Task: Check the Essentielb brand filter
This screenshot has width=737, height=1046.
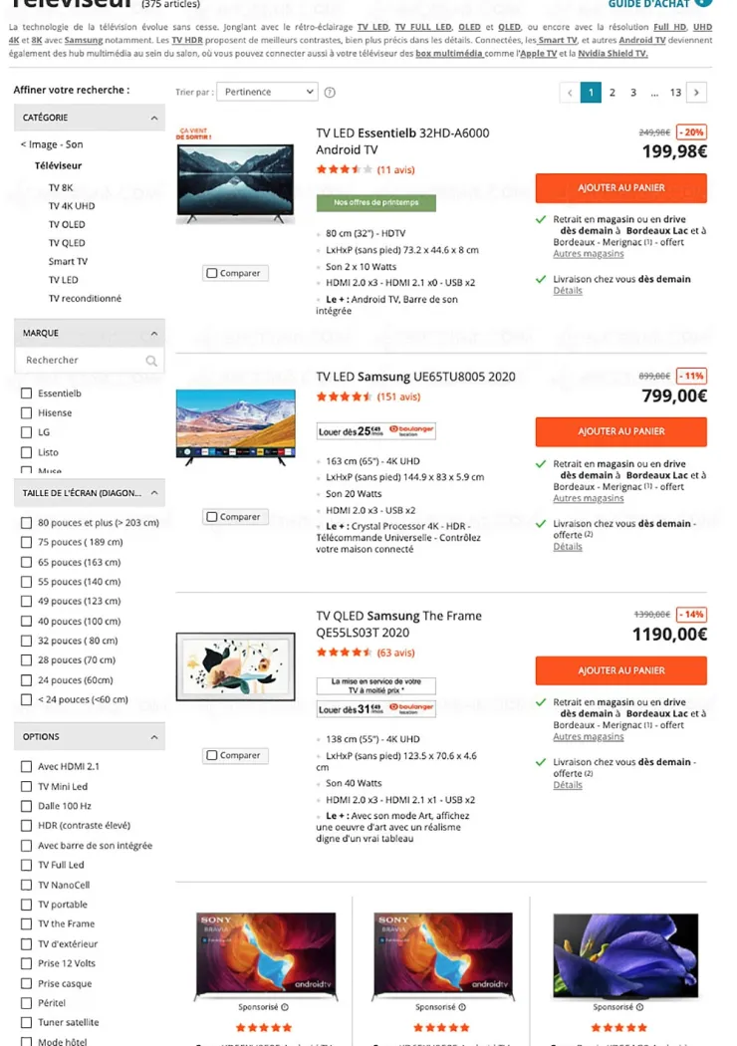Action: (27, 393)
